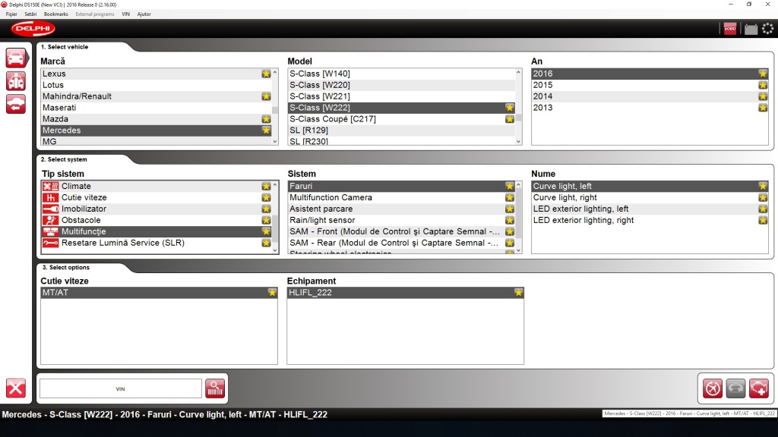
Task: Click the Resetare Lumină Service wrench icon
Action: [50, 244]
